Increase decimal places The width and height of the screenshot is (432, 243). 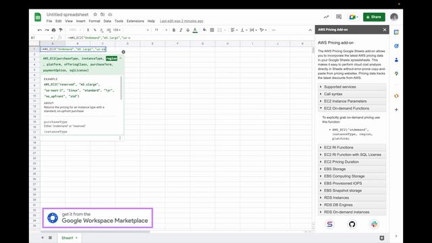[109, 30]
